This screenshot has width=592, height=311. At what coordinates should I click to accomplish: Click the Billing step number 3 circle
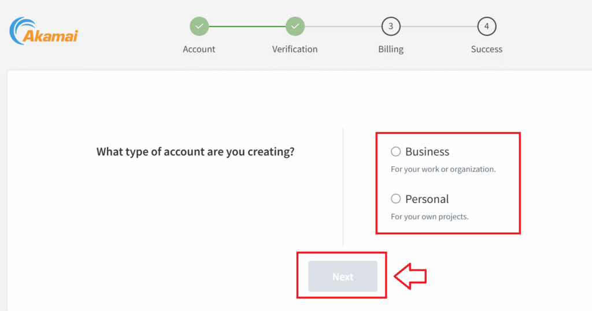click(x=391, y=27)
